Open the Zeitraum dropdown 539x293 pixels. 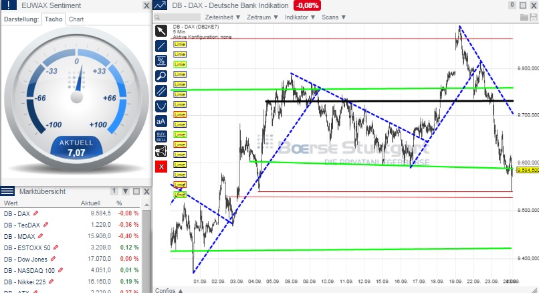click(262, 17)
